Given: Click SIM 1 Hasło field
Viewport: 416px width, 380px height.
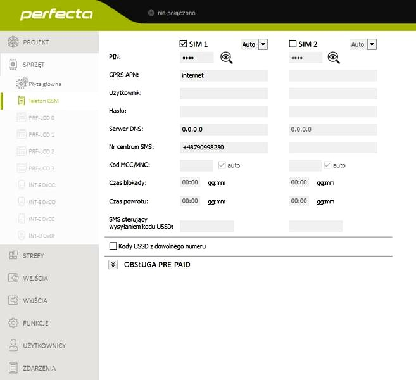Looking at the screenshot, I should 224,111.
